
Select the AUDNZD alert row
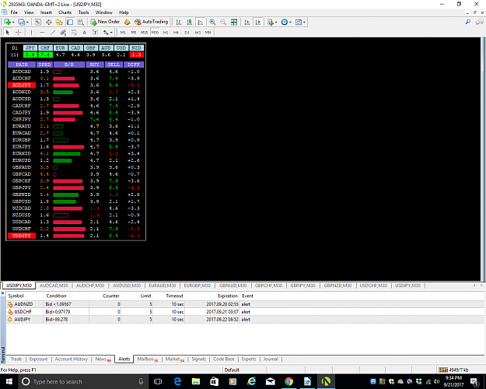(x=245, y=304)
